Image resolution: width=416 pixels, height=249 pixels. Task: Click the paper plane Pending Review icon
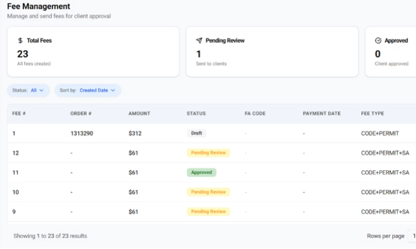(199, 40)
